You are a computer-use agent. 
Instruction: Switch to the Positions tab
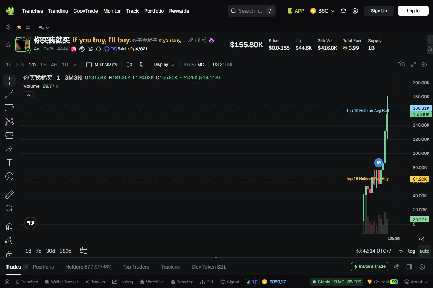[43, 267]
